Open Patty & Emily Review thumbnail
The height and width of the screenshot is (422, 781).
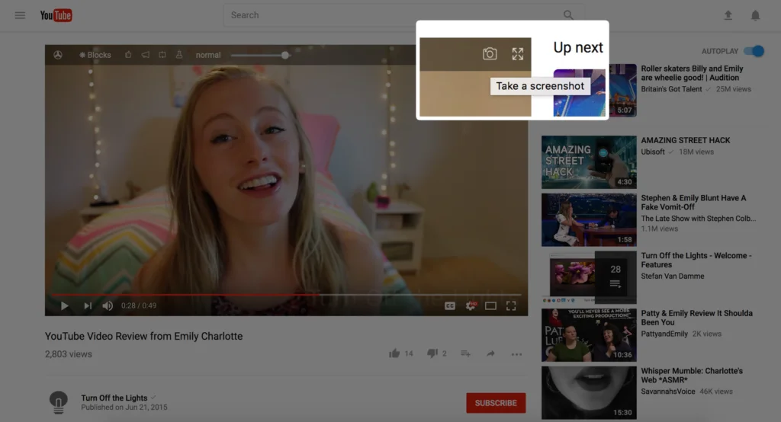(x=589, y=335)
